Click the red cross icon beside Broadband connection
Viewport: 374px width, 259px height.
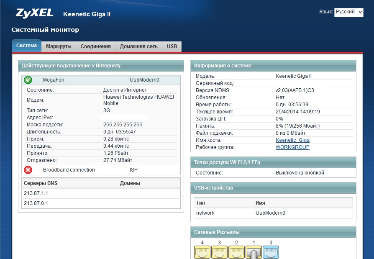(28, 170)
